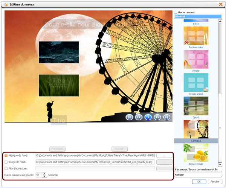Click the Film d'ouverture path field
This screenshot has width=226, height=188.
(x=95, y=169)
